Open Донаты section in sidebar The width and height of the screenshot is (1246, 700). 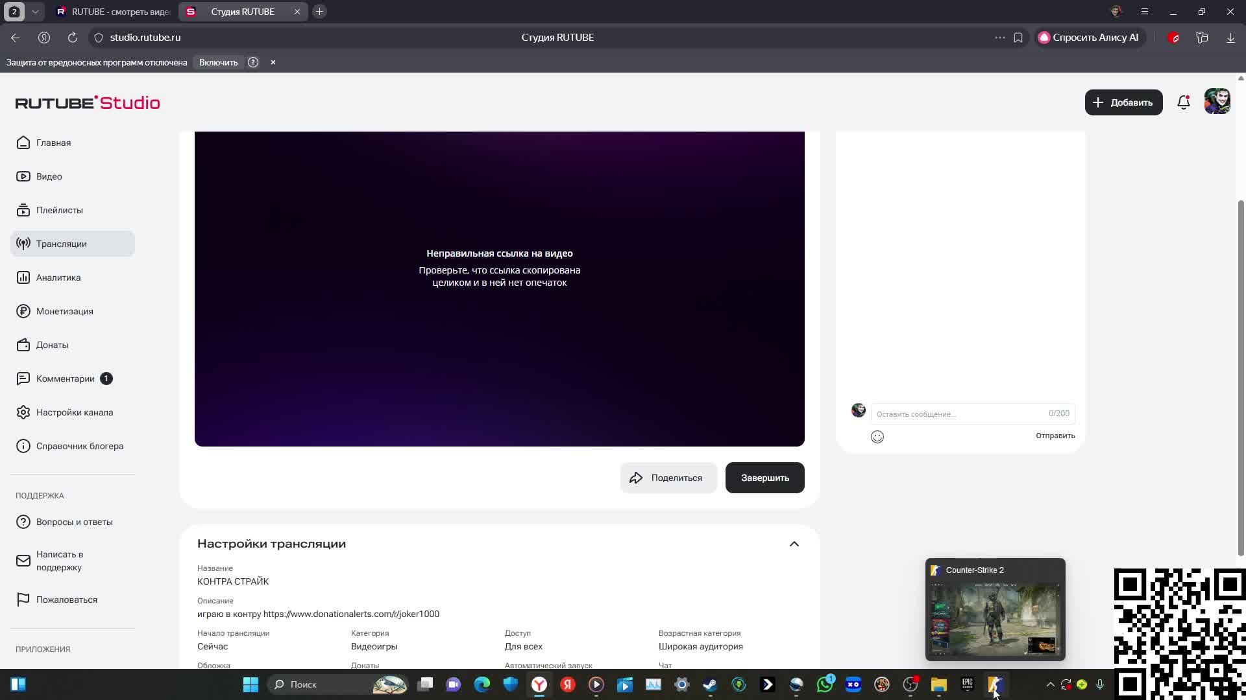pos(52,345)
